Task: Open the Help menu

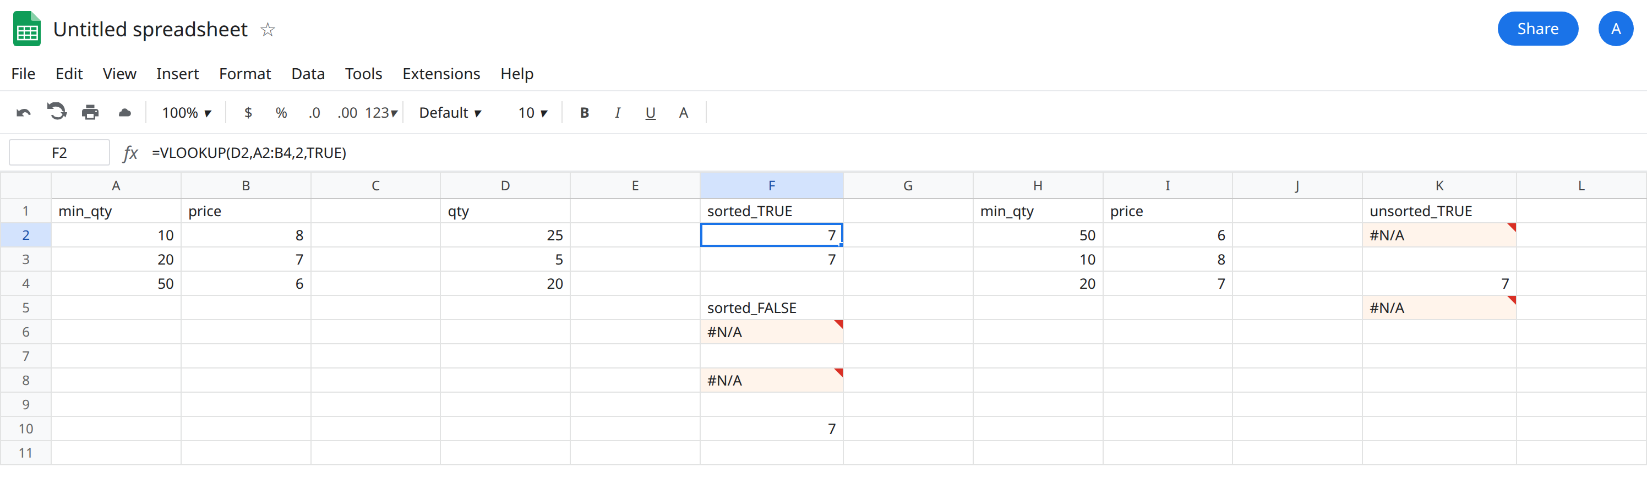Action: pyautogui.click(x=516, y=74)
